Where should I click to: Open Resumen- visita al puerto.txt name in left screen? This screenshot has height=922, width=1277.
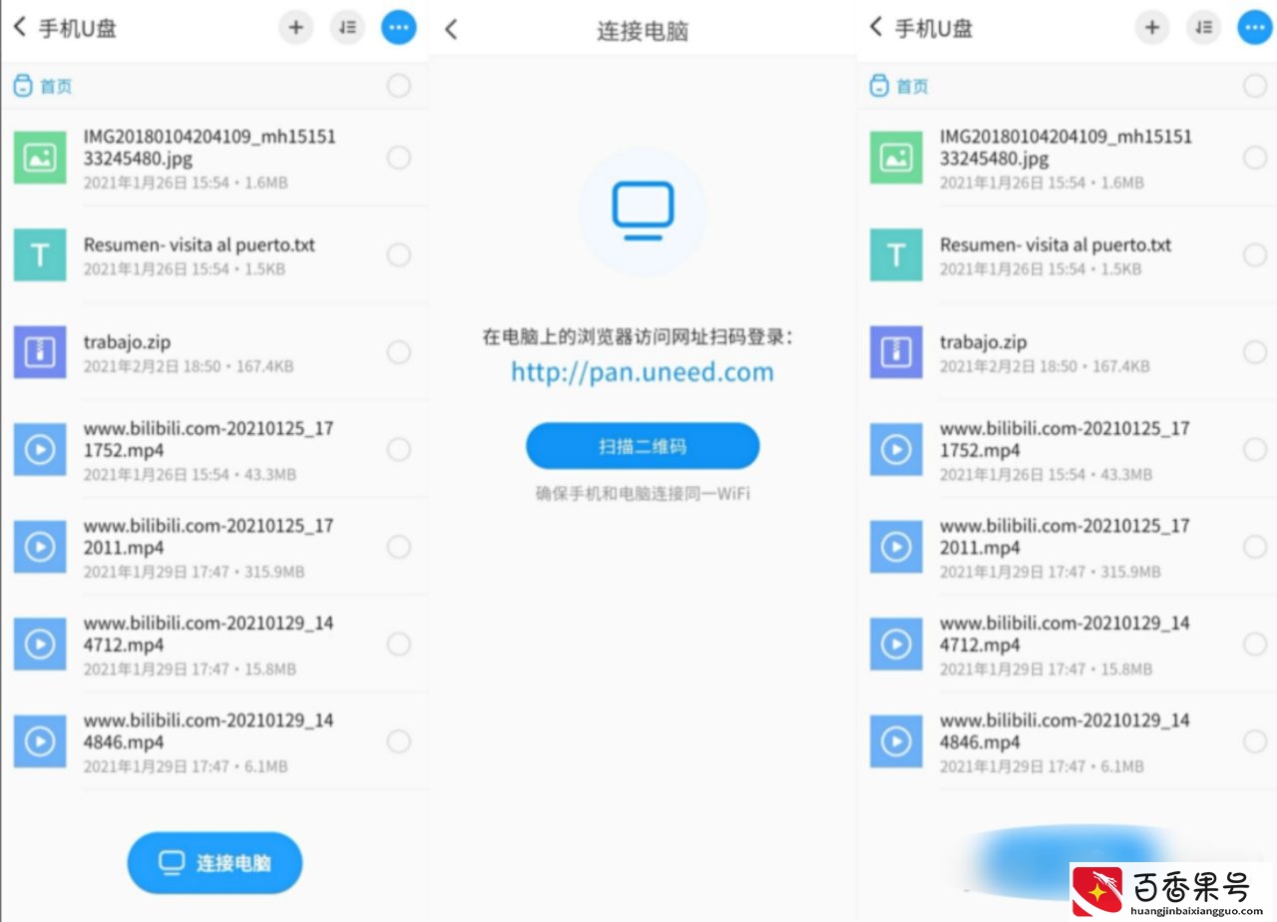click(x=200, y=244)
